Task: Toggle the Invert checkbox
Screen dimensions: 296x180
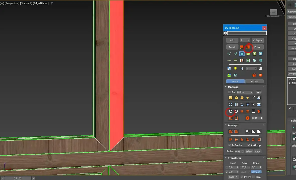Action: (242, 177)
